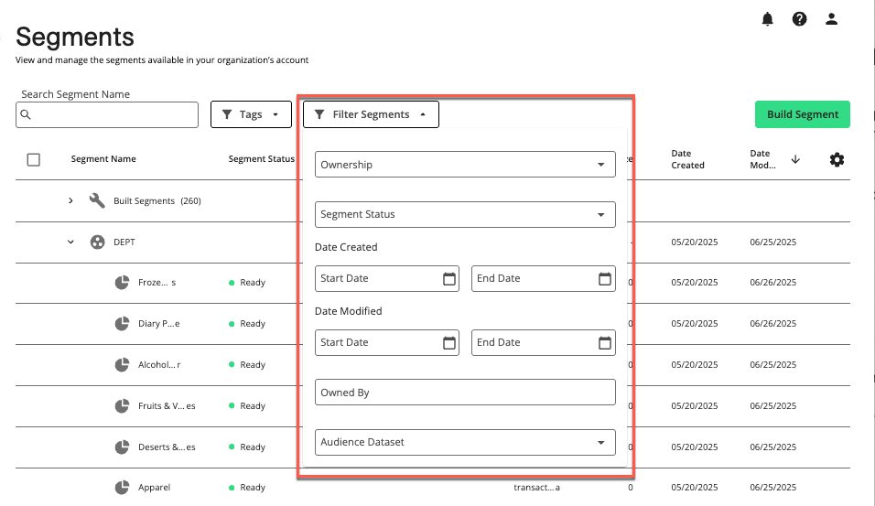Image resolution: width=875 pixels, height=506 pixels.
Task: Open calendar for Date Modified Start Date
Action: [449, 342]
